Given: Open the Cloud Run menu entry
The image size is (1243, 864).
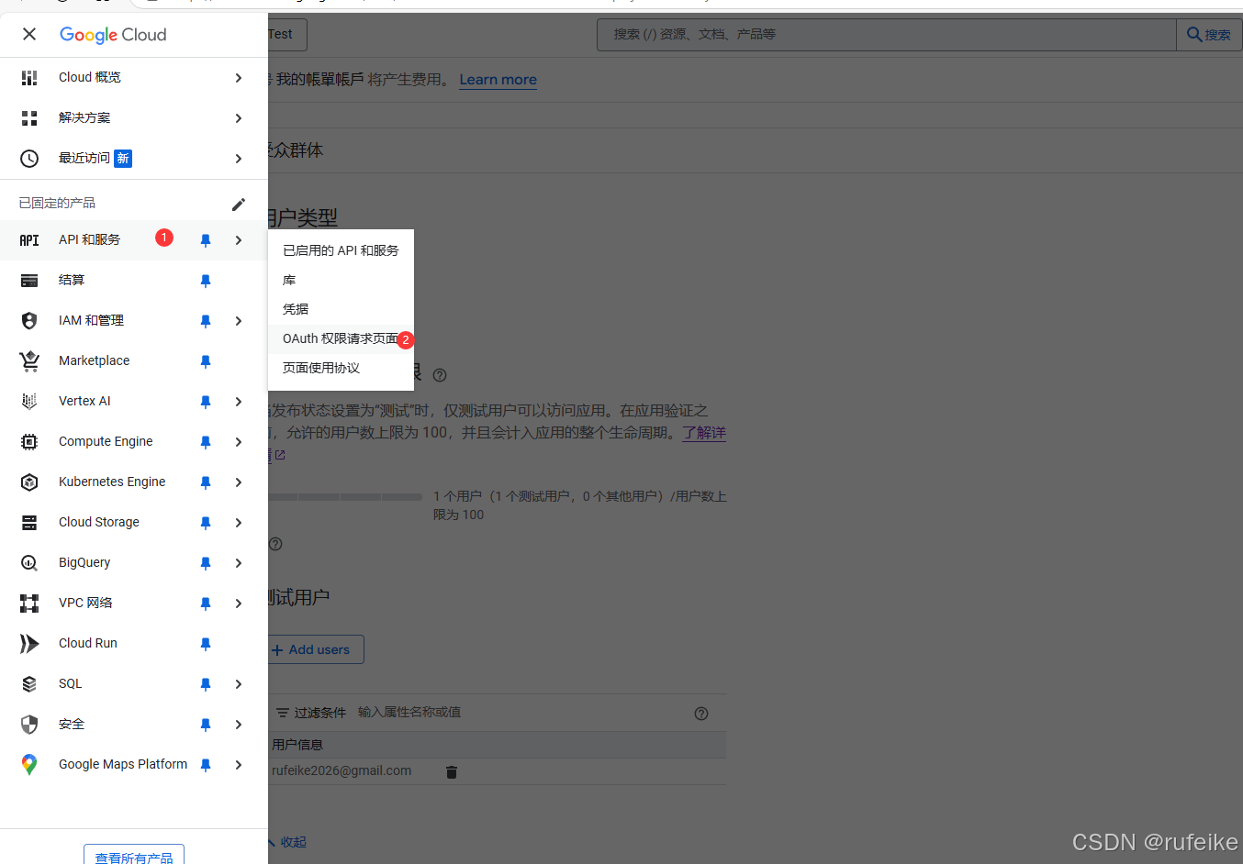Looking at the screenshot, I should tap(134, 644).
